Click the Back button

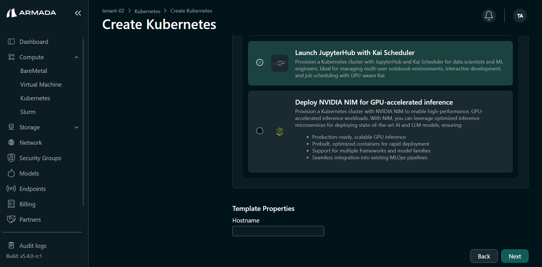[x=484, y=256]
